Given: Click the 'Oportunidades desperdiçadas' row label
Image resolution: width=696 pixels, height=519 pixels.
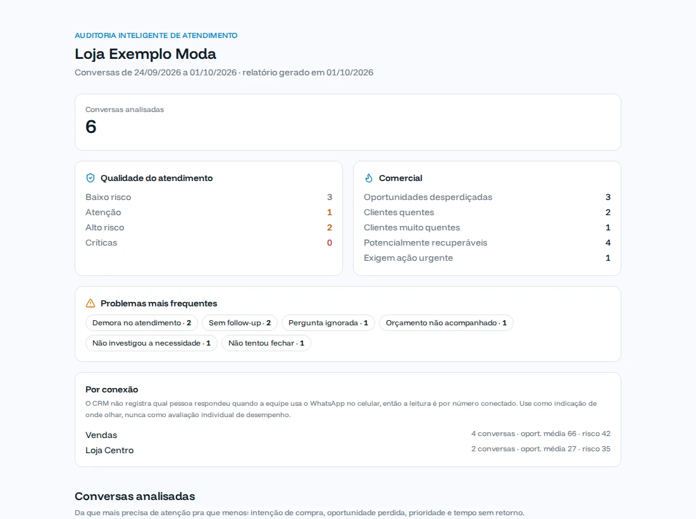Looking at the screenshot, I should coord(428,197).
